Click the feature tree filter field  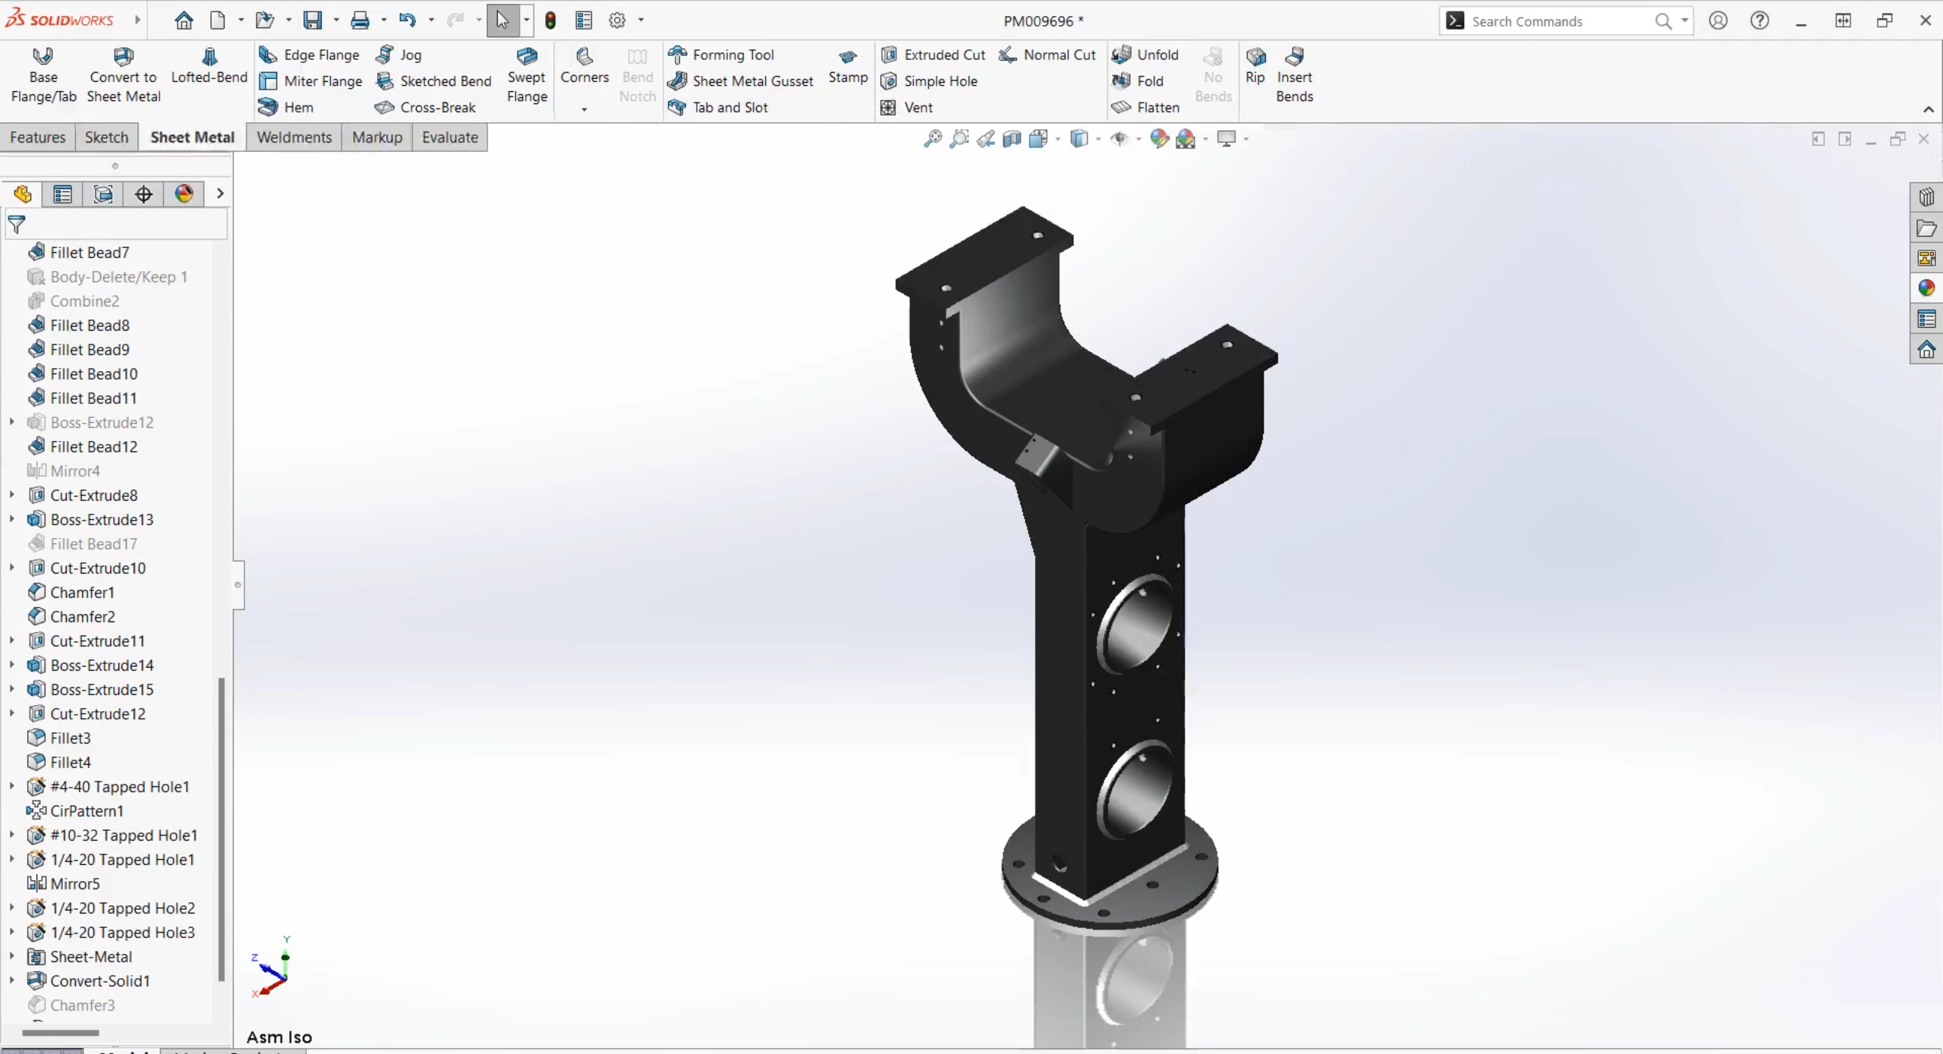(x=118, y=224)
